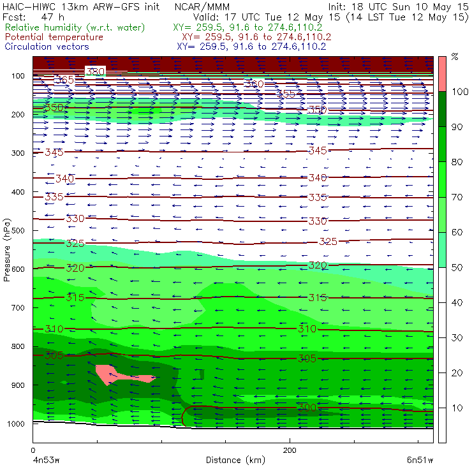
Task: Click the darkest green 90–100% colorbar segment
Action: click(442, 109)
